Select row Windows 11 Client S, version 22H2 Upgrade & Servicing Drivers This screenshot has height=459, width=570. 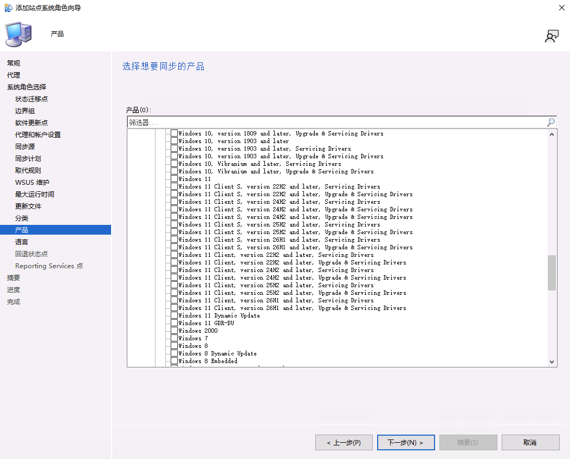click(x=295, y=194)
